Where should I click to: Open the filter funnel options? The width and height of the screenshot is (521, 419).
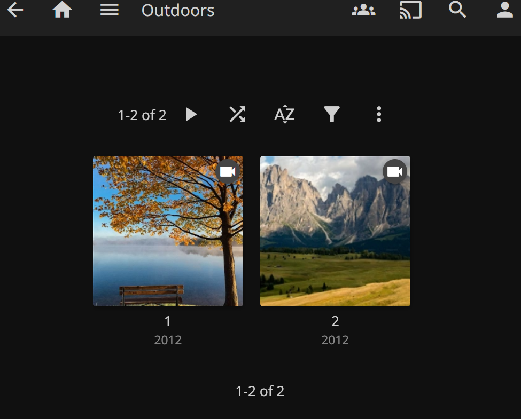[x=332, y=114]
